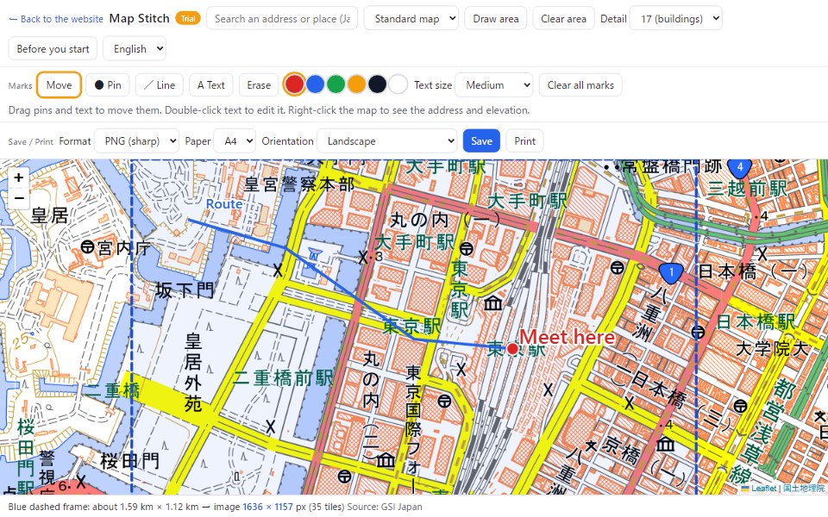Open the Text size Medium dropdown

(x=493, y=85)
